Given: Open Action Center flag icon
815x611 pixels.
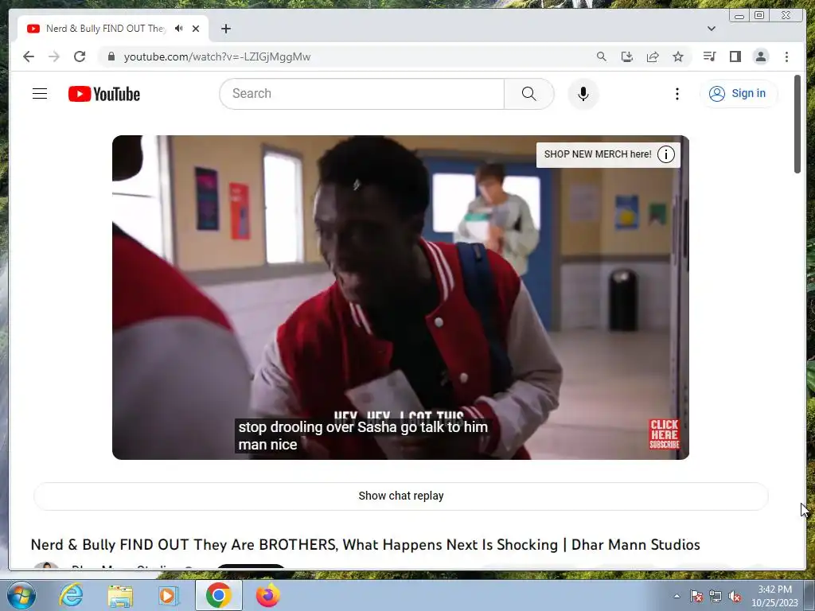Looking at the screenshot, I should pyautogui.click(x=696, y=596).
